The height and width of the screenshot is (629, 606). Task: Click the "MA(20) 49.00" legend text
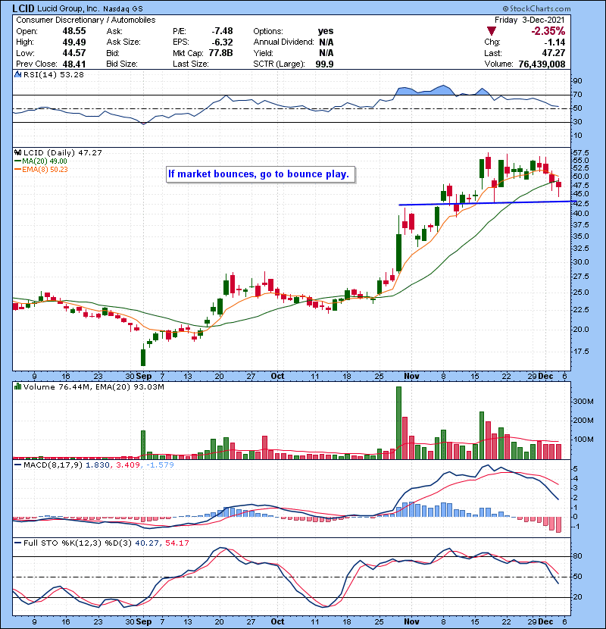(x=45, y=161)
